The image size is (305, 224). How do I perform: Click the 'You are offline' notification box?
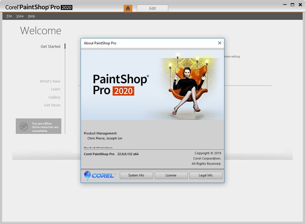click(39, 126)
